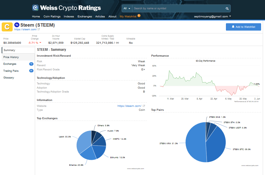Image resolution: width=265 pixels, height=175 pixels.
Task: Click the Technology/Adoption Grade B value
Action: 144,91
